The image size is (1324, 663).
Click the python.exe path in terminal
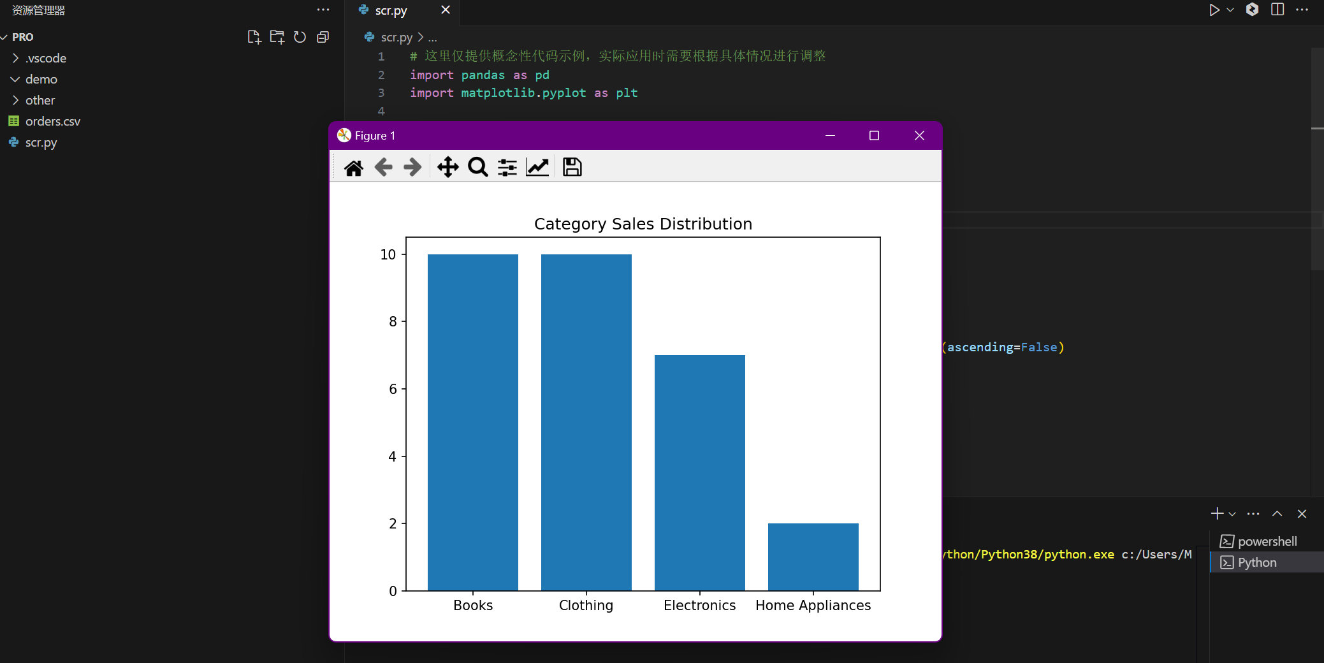1029,555
